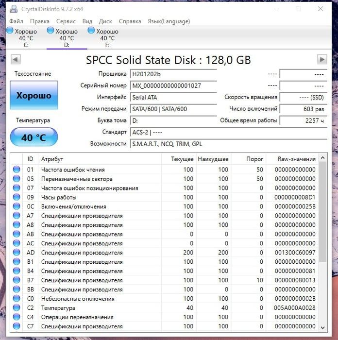Click status icon of attribute AB
The height and width of the screenshot is (340, 338).
(x=17, y=234)
